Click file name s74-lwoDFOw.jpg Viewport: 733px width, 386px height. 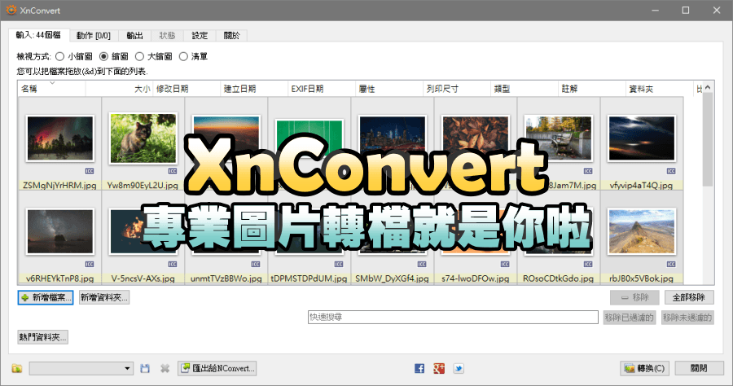476,279
